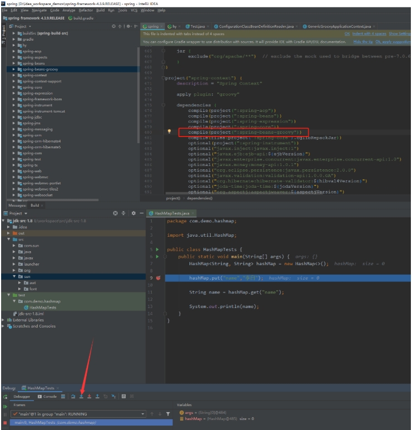
Task: Select the main:9, HashMapTests stack frame
Action: click(x=91, y=422)
